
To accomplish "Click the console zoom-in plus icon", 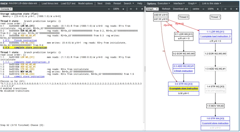I will [123, 9].
